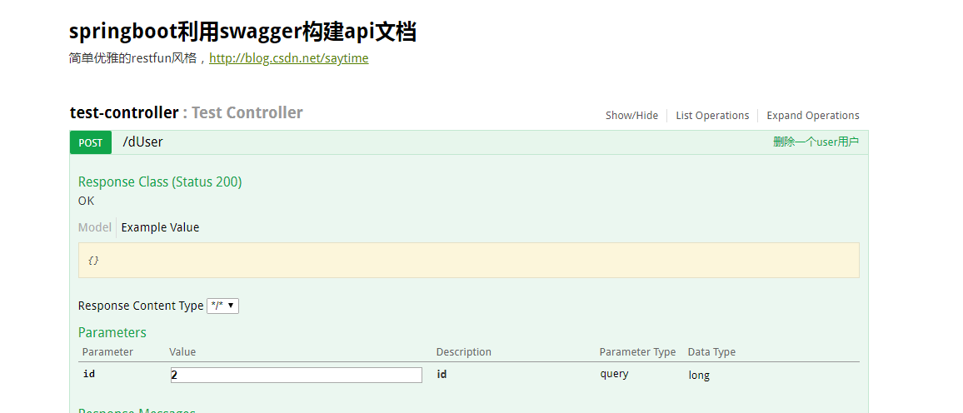Click the Response Class (Status 200) heading
Viewport: 963px width, 413px height.
click(x=160, y=182)
